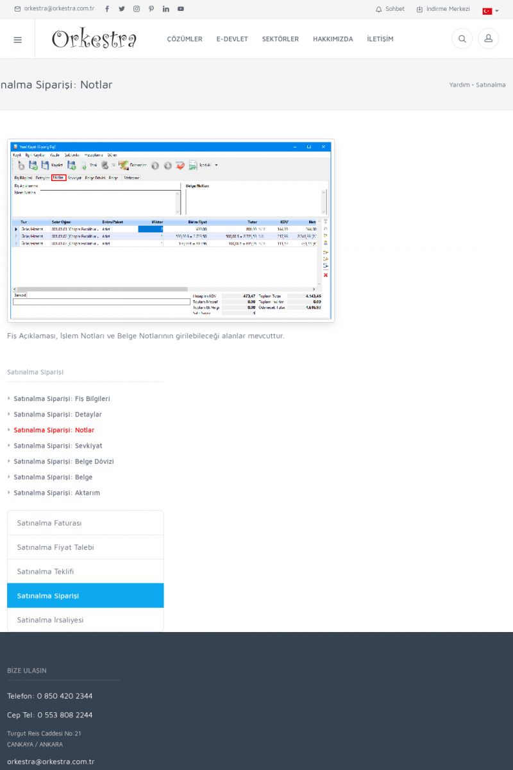Click the Sohbet chat link
The width and height of the screenshot is (513, 770).
[x=390, y=9]
